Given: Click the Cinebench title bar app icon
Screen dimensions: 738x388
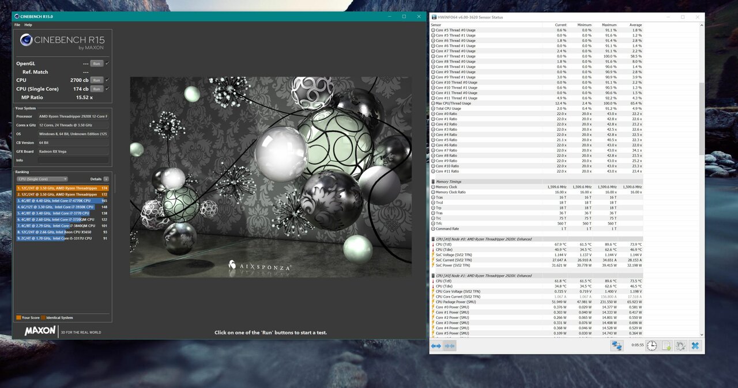Looking at the screenshot, I should tap(17, 17).
